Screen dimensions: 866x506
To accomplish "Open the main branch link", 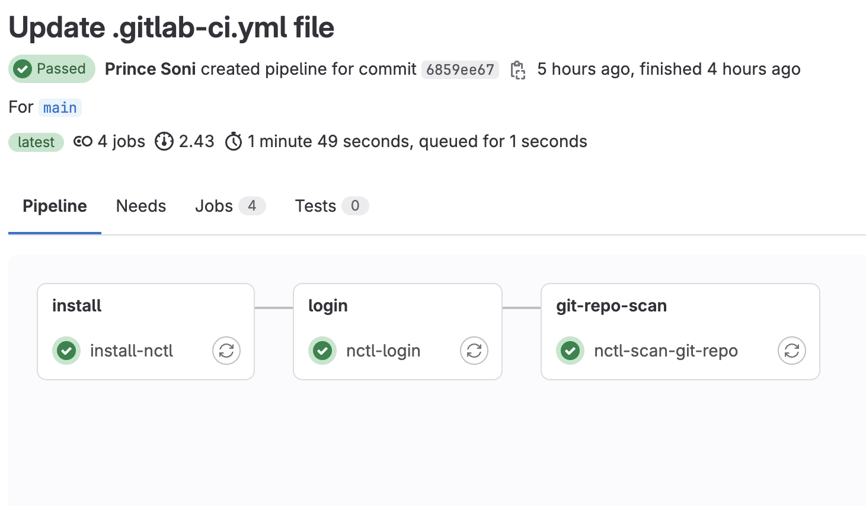I will coord(60,107).
